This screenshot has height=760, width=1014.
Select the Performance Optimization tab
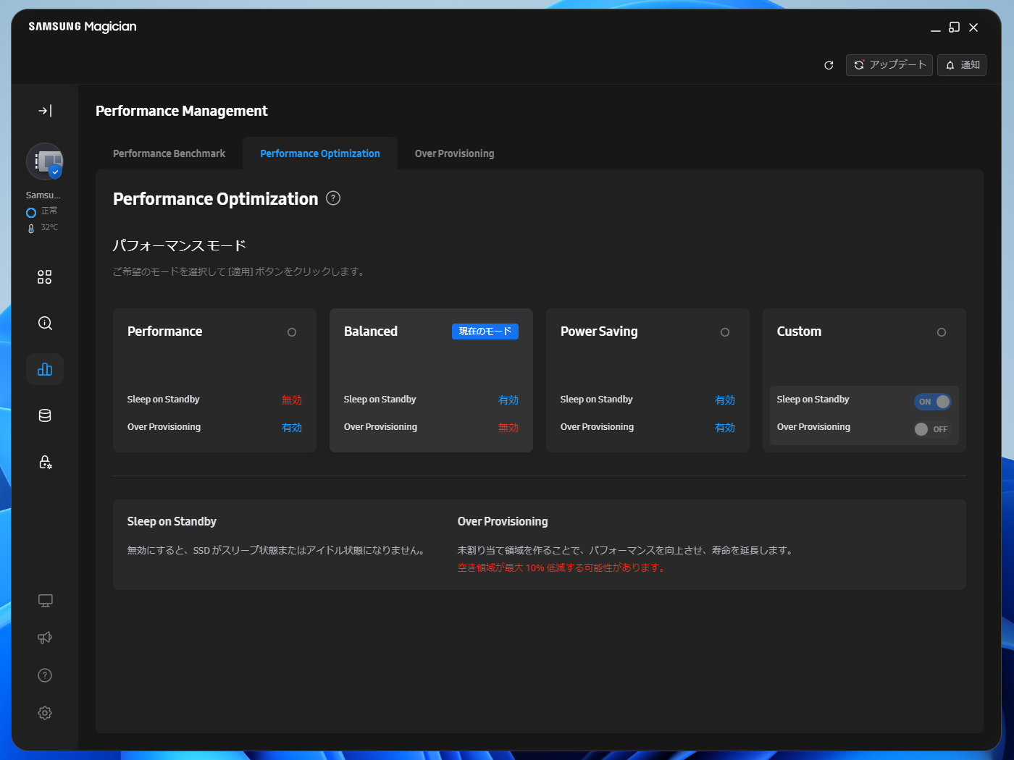320,153
